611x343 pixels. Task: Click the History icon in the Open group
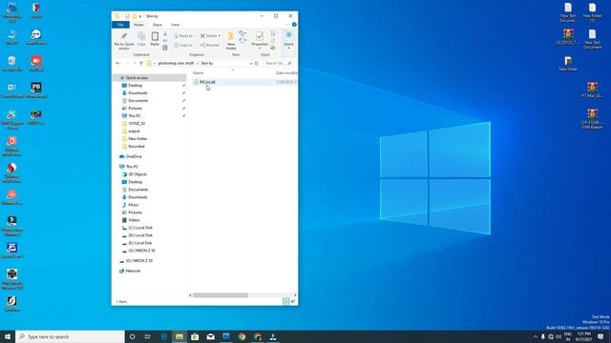coord(273,48)
